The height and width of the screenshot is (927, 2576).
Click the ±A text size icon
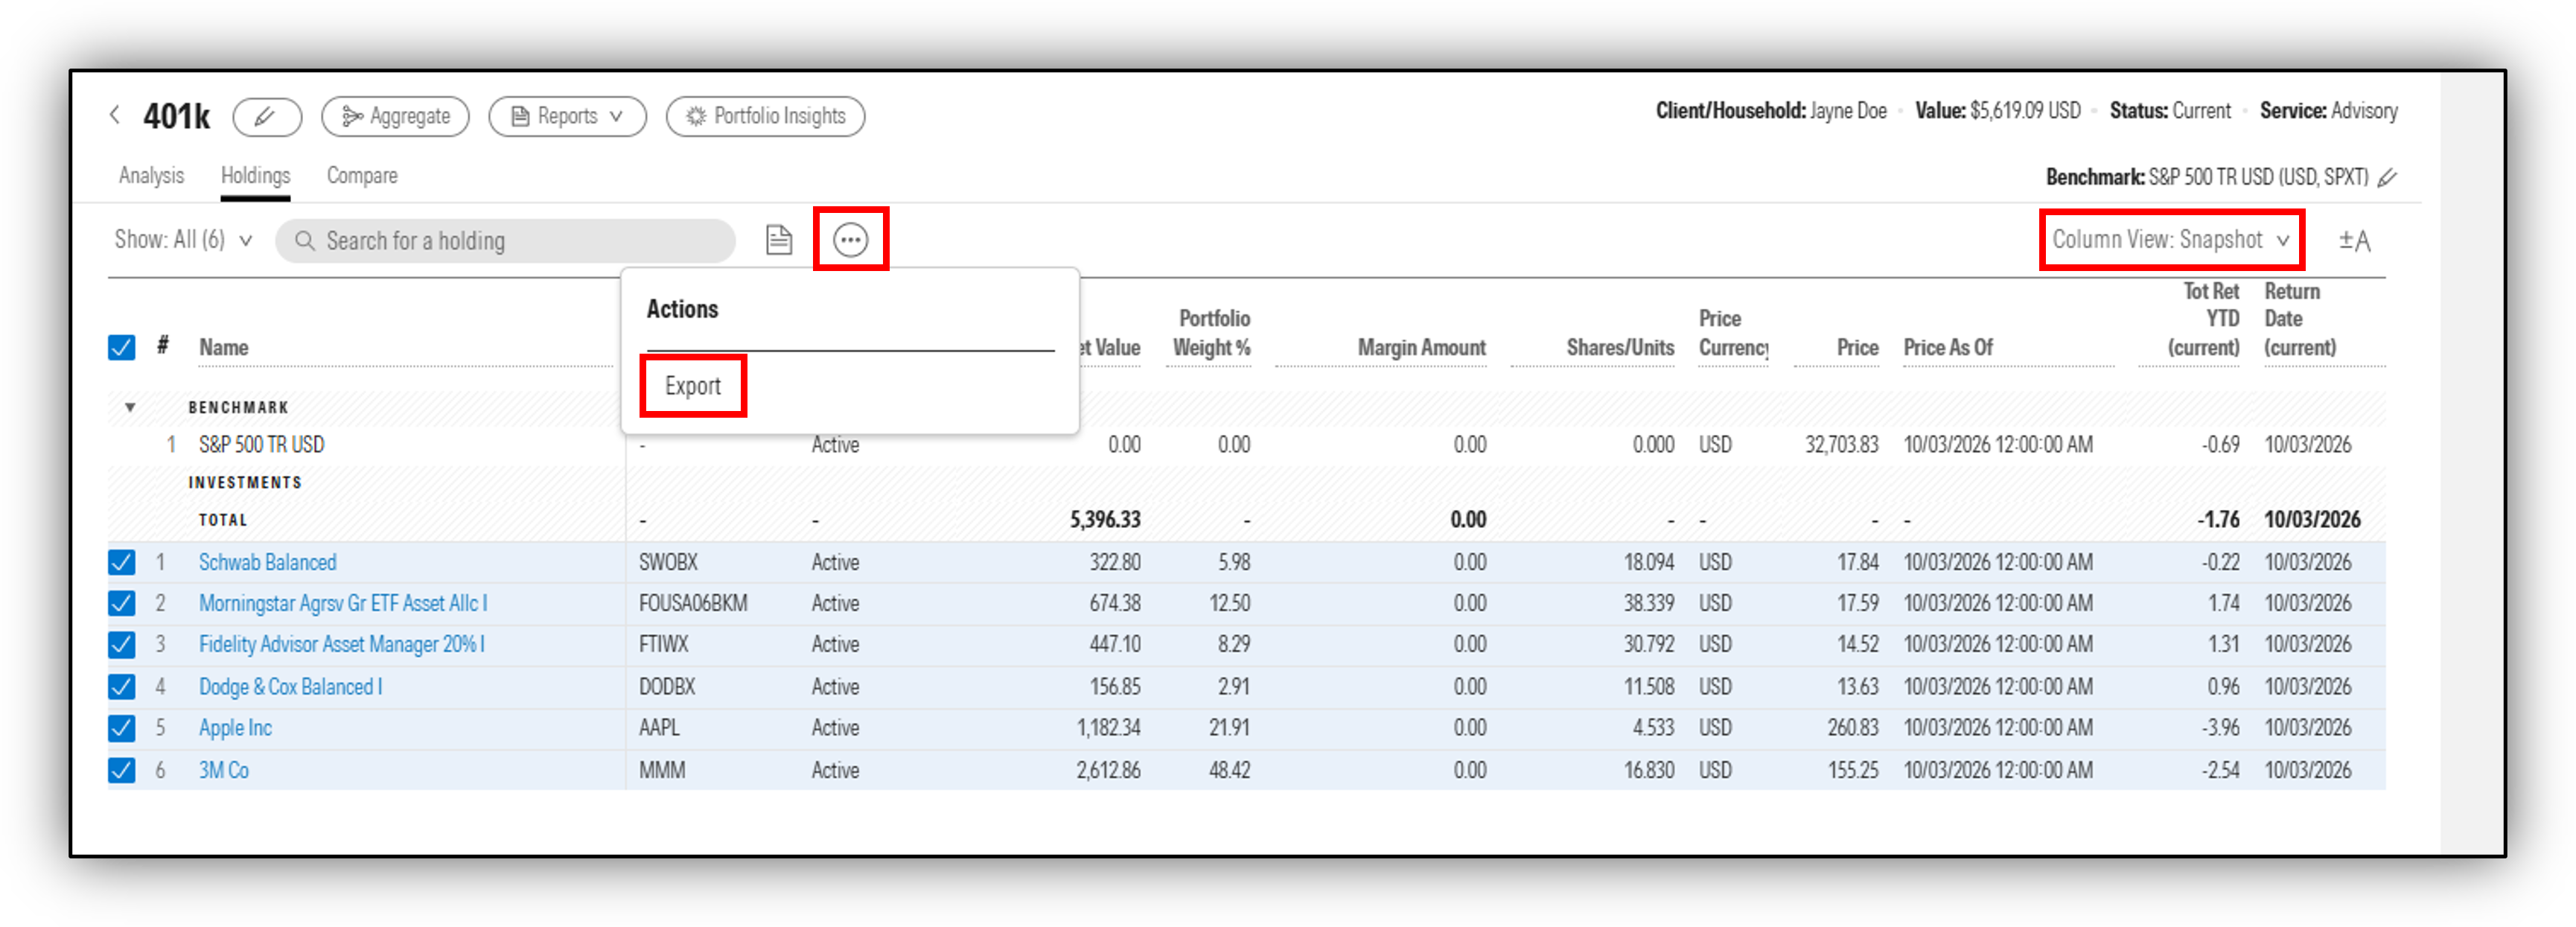pos(2354,241)
